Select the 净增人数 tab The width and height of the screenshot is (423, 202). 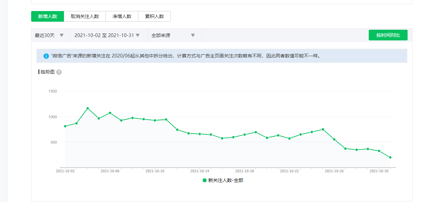point(122,16)
